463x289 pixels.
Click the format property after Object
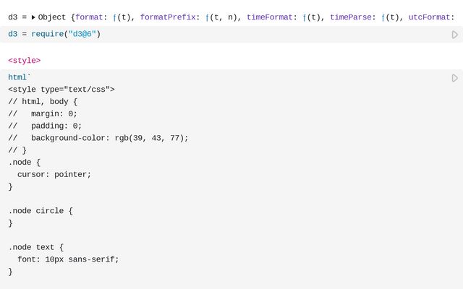[x=89, y=17]
